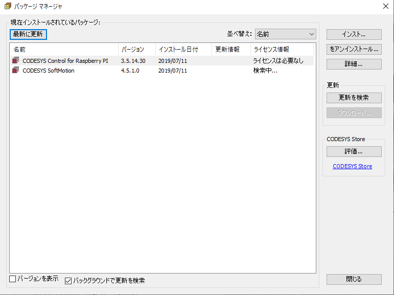Sort by the バージョン column header
The width and height of the screenshot is (394, 295).
pos(137,50)
